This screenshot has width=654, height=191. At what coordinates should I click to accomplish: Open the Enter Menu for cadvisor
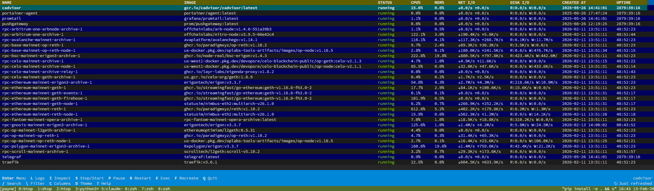14,178
